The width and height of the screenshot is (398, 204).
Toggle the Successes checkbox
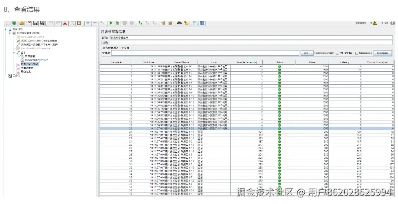click(356, 53)
